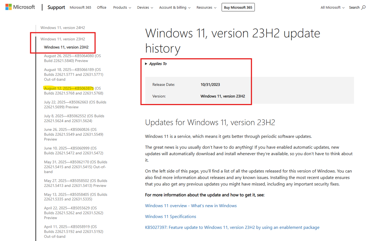Open May 31, 2025 KB5062170 Out-of-band update
Viewport: 369px width, 241px height.
coord(76,167)
